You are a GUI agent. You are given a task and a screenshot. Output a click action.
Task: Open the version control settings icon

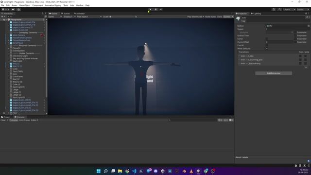[x=18, y=10]
